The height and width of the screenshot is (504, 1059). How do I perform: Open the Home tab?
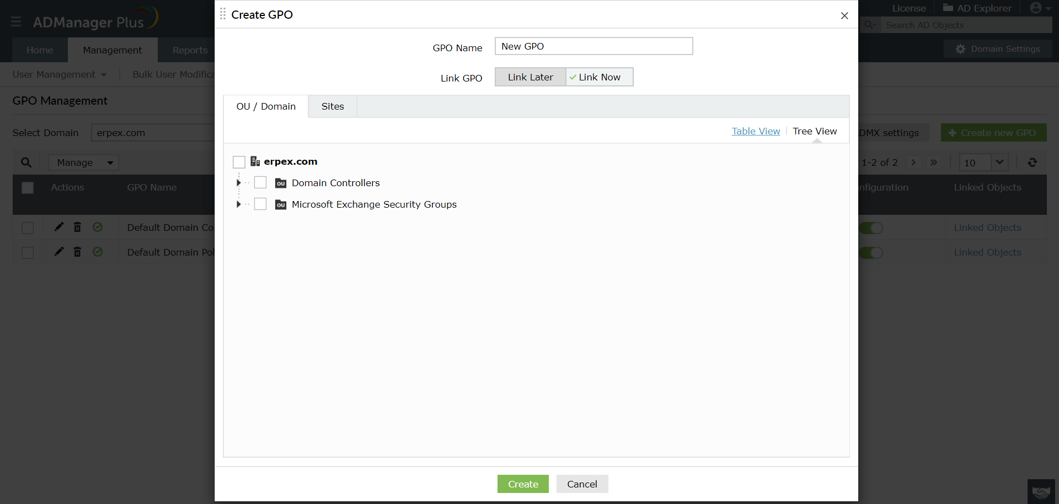coord(40,50)
